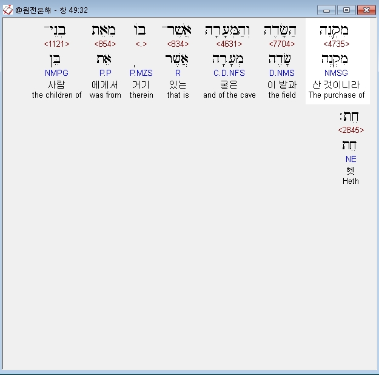Click the <.> placeholder number
379x375 pixels.
tap(141, 44)
